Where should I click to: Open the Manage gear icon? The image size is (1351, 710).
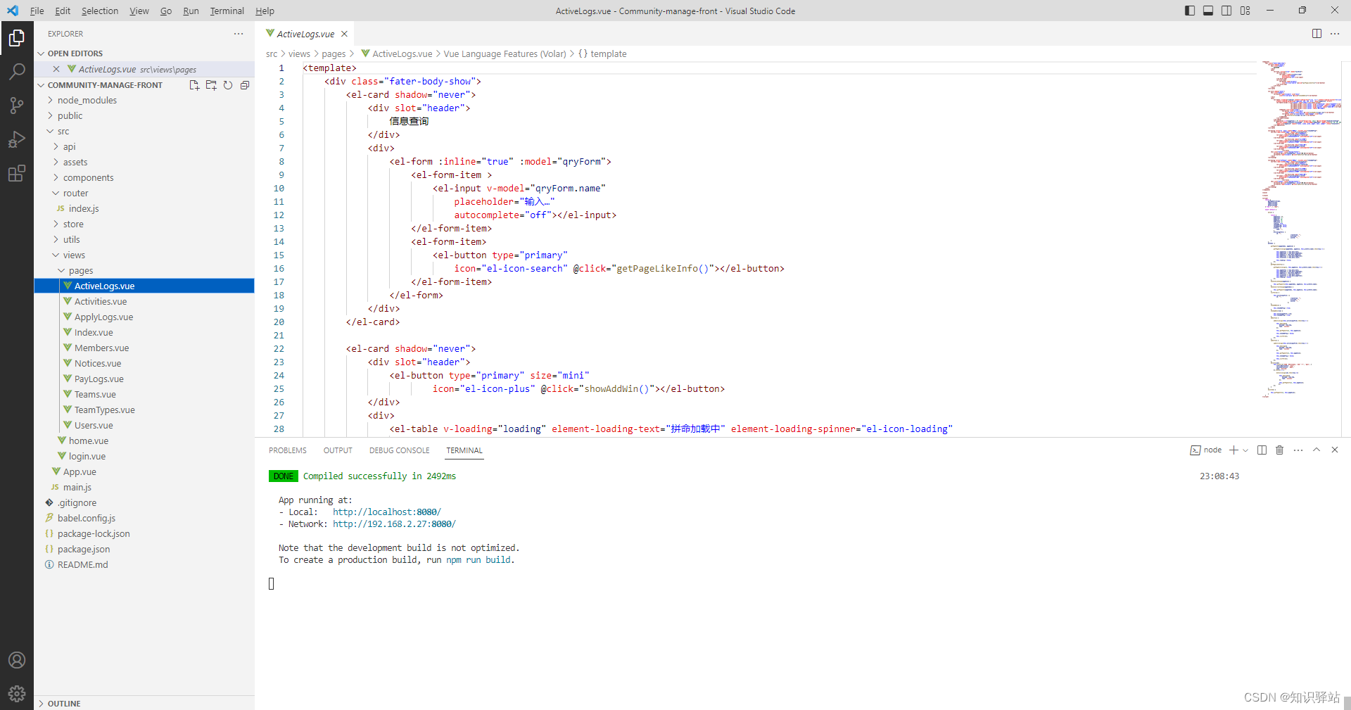point(17,694)
